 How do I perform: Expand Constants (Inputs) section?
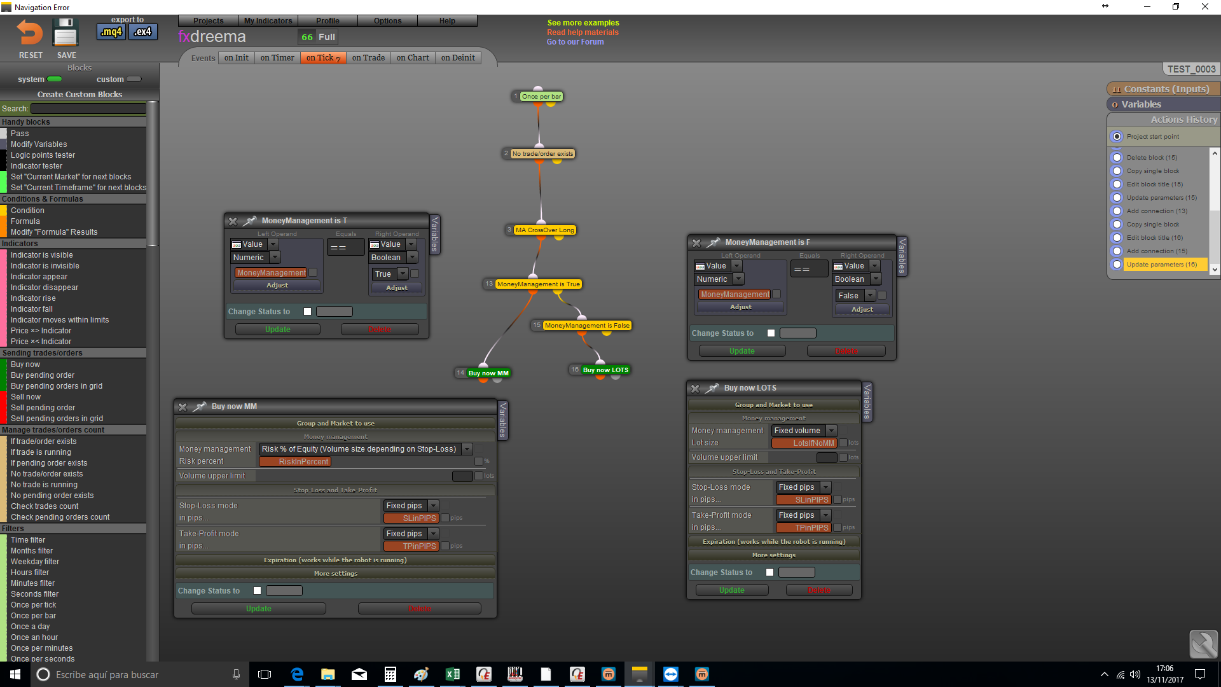1164,89
